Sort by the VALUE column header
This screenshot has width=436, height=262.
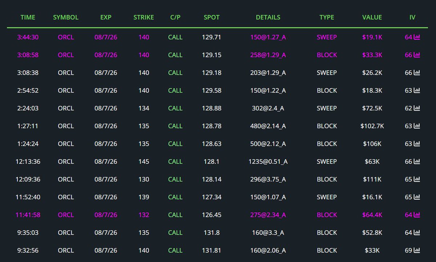coord(372,17)
